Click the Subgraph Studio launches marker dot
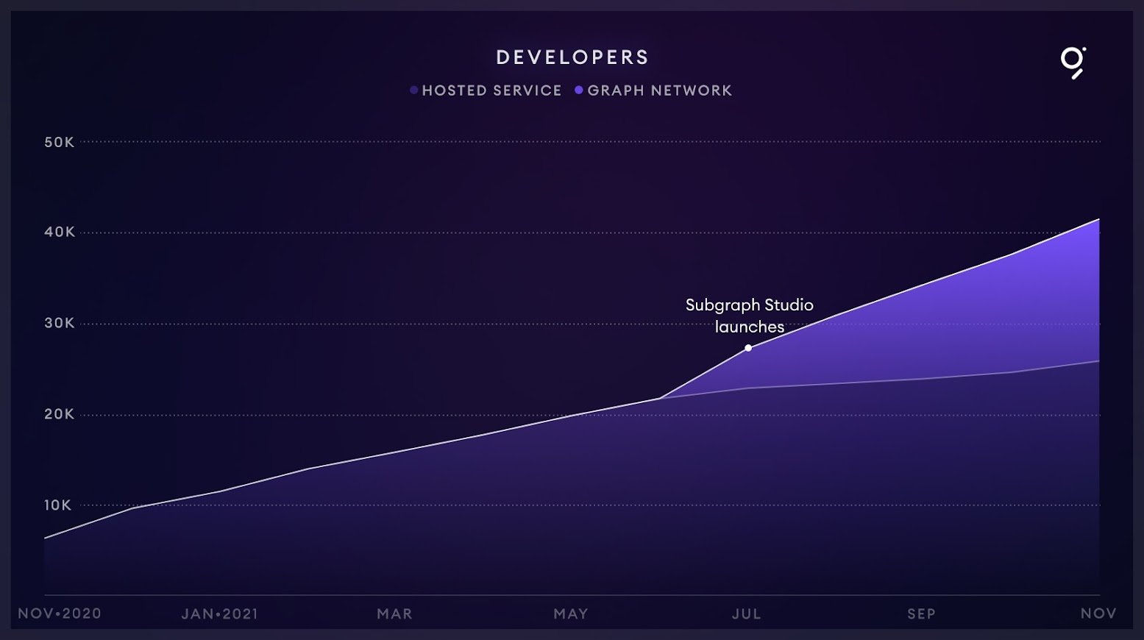Viewport: 1144px width, 640px height. point(748,348)
